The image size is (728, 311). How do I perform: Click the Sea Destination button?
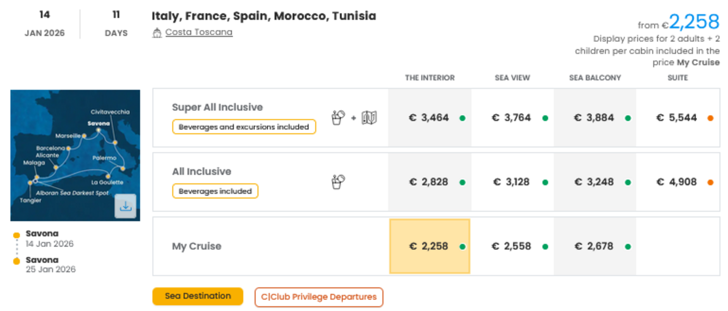pos(197,296)
